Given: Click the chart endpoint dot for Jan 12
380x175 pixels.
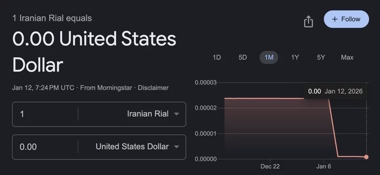Looking at the screenshot, I should click(366, 157).
